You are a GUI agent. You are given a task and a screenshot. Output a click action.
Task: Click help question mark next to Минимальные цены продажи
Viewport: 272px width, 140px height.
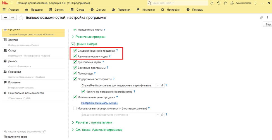(117, 97)
